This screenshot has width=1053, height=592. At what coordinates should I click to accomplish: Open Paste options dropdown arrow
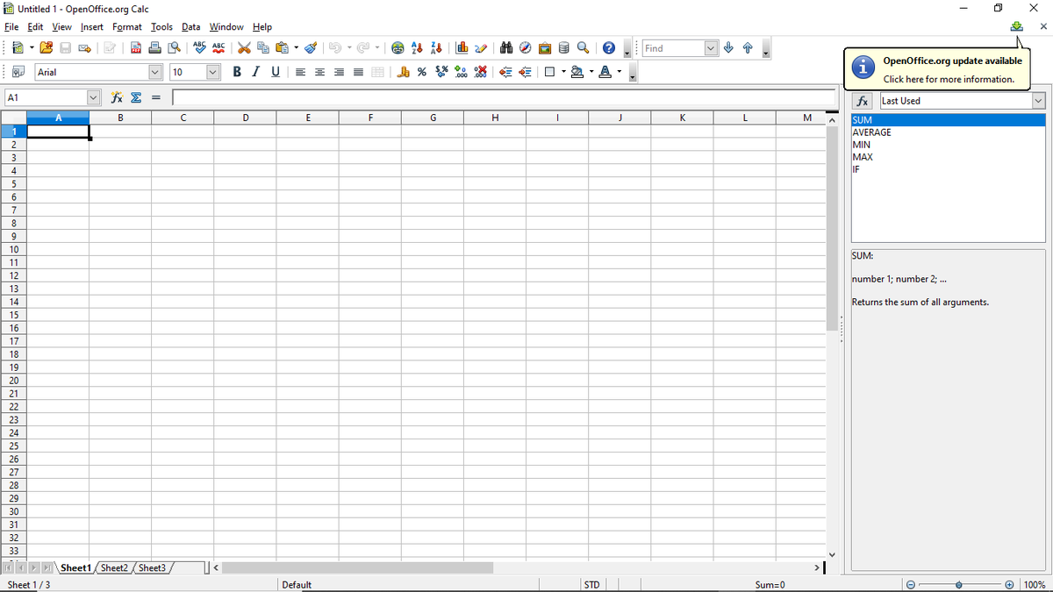coord(296,48)
